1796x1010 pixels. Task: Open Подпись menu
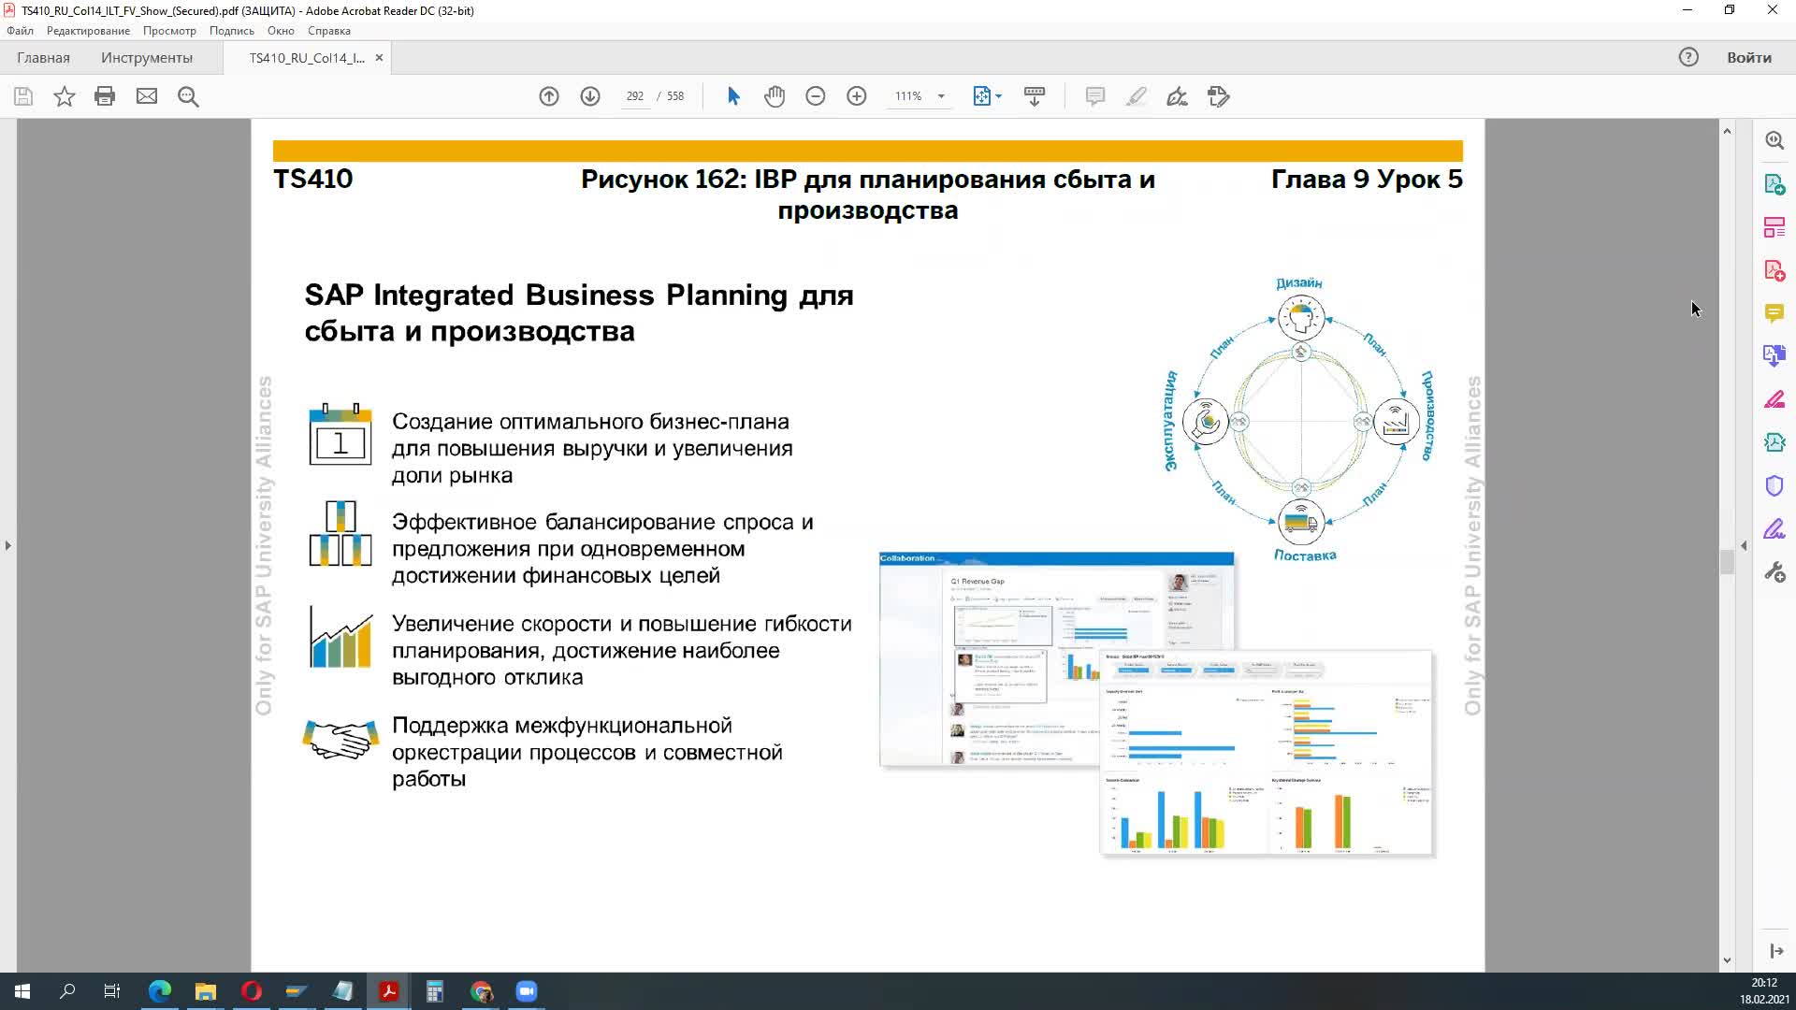(232, 31)
